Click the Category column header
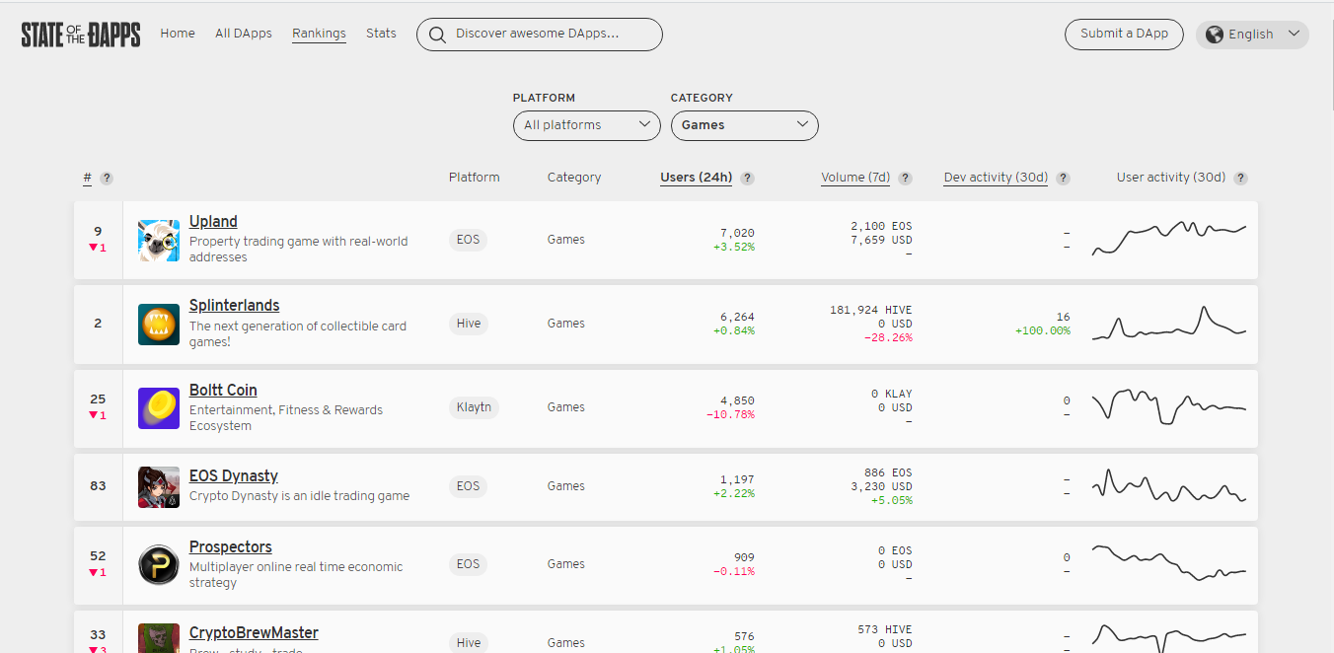Viewport: 1334px width, 653px height. (574, 178)
